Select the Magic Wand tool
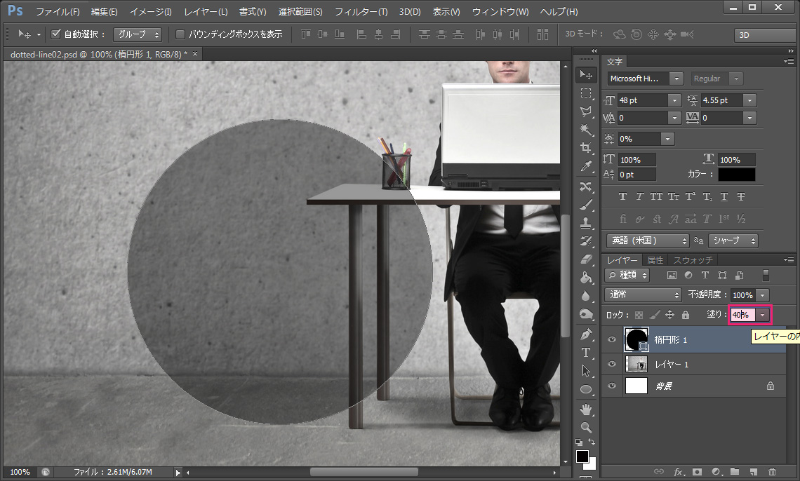The width and height of the screenshot is (800, 481). (586, 130)
